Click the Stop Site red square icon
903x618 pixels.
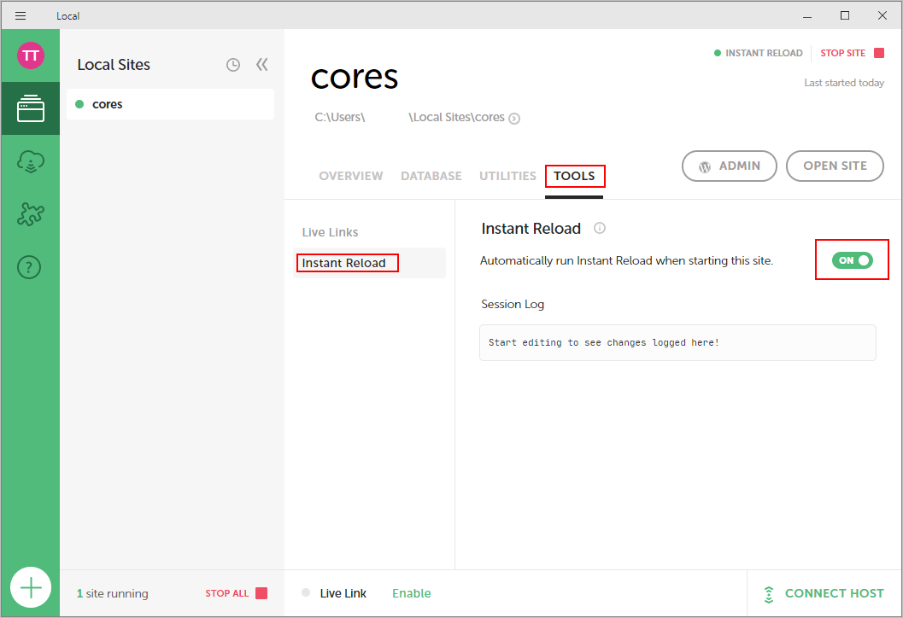879,53
